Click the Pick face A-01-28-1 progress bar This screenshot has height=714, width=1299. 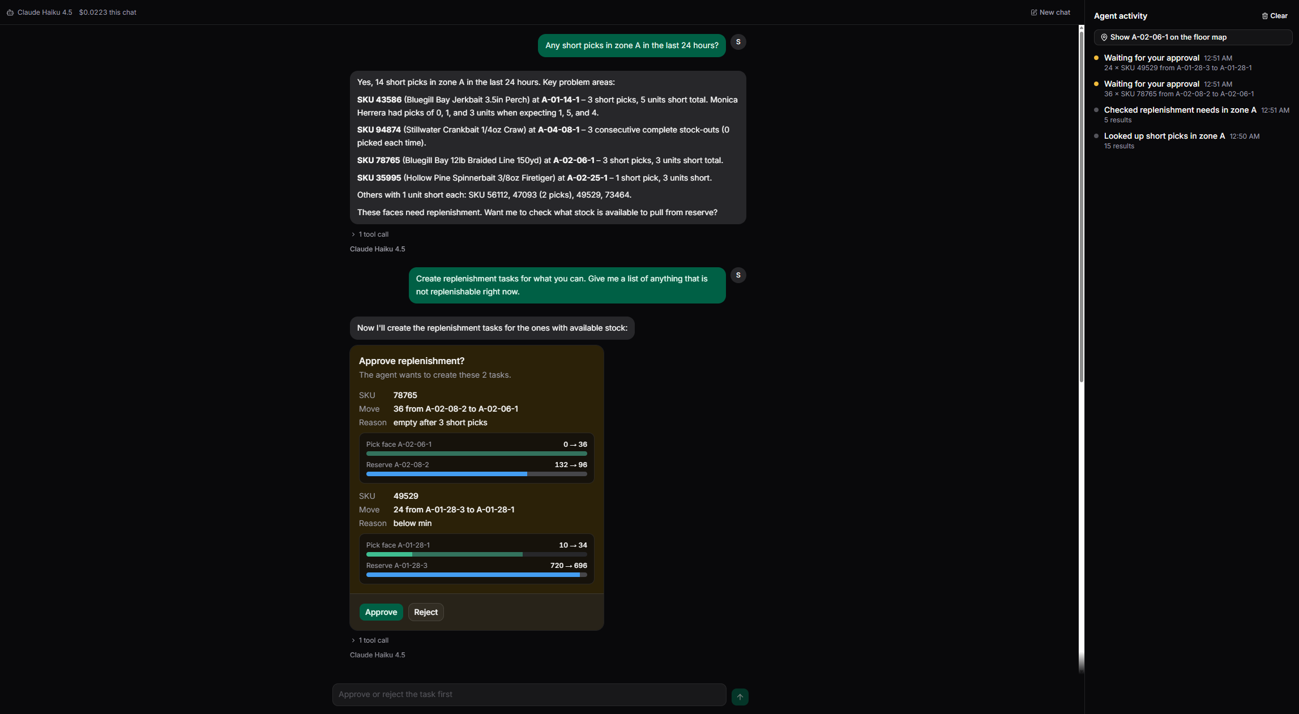coord(477,554)
